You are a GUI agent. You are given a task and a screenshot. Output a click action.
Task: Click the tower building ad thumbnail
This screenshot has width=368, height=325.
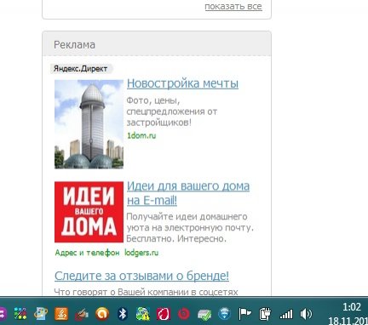(89, 124)
